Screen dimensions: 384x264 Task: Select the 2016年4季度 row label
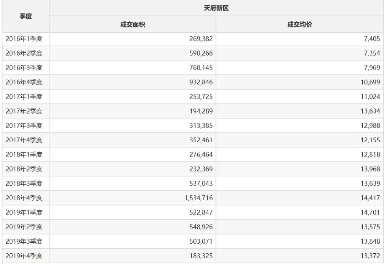click(x=24, y=82)
